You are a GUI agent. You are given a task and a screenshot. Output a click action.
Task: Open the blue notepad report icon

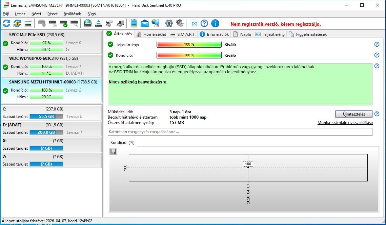[134, 24]
